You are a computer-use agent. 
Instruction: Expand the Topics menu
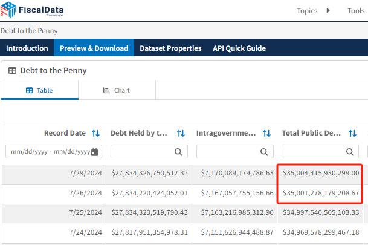(x=307, y=11)
